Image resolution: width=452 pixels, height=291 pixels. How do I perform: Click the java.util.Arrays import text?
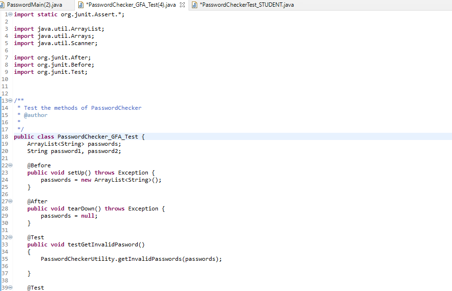(66, 36)
